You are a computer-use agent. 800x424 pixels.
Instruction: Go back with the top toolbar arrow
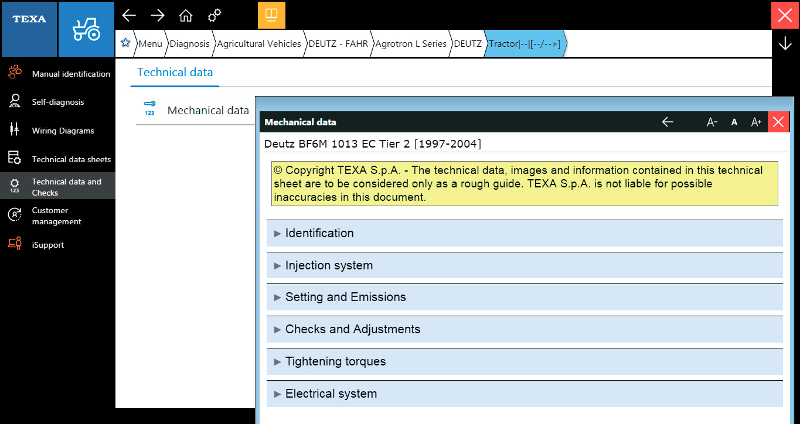(x=129, y=15)
